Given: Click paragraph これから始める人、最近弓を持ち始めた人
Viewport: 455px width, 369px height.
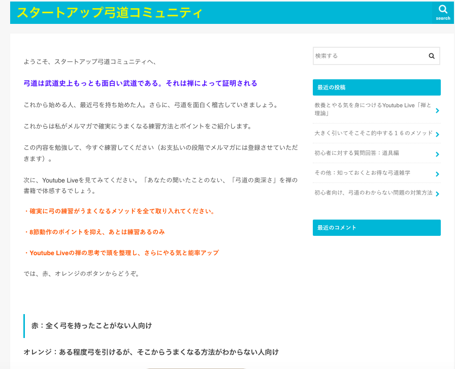Looking at the screenshot, I should click(x=151, y=105).
